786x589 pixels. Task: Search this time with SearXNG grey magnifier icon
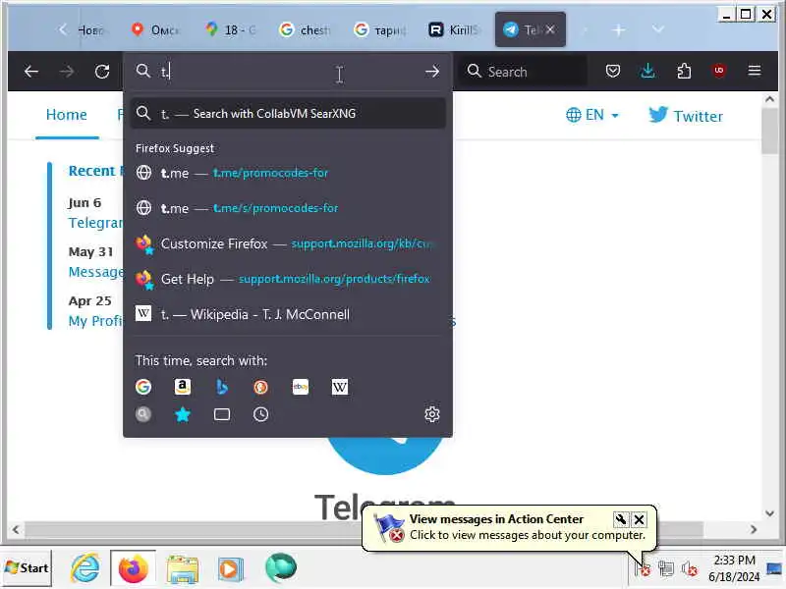(x=143, y=414)
